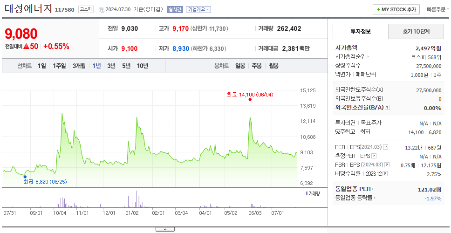Open help icon next to BPS (2024.03)
Image resolution: width=451 pixels, height=233 pixels.
tap(387, 165)
